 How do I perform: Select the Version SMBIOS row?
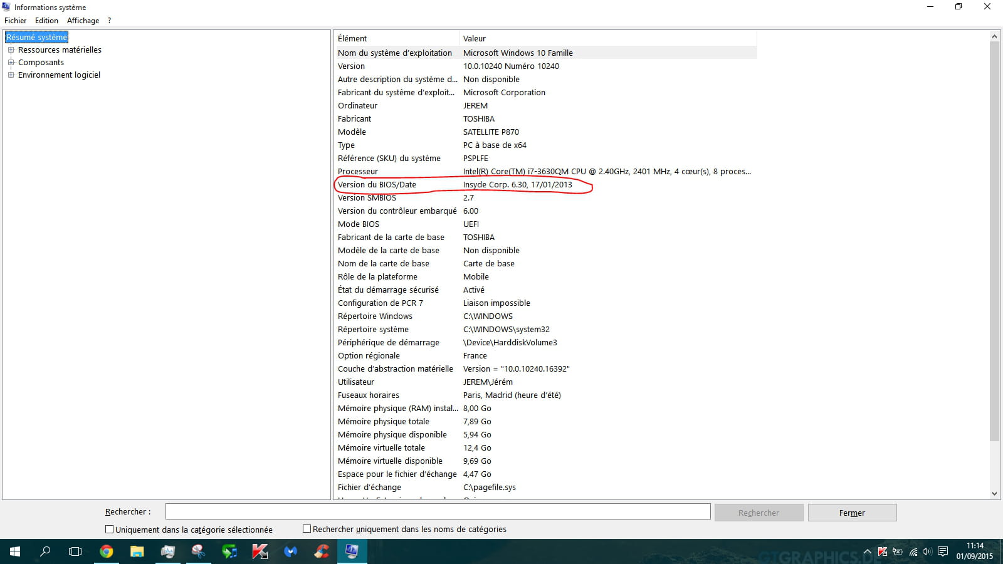tap(545, 197)
